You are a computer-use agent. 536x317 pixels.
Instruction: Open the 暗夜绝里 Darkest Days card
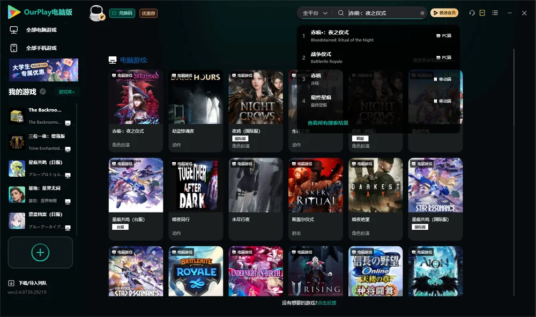tap(375, 199)
